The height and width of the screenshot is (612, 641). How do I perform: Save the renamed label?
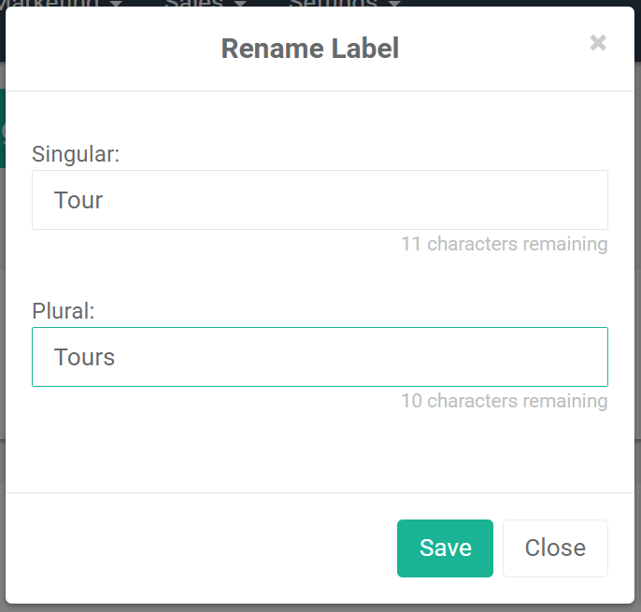[x=445, y=548]
